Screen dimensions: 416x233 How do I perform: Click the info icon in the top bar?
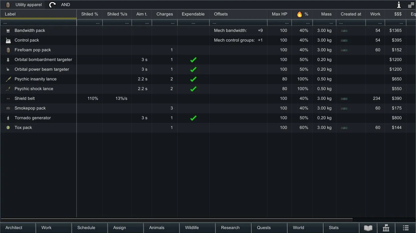[x=399, y=5]
